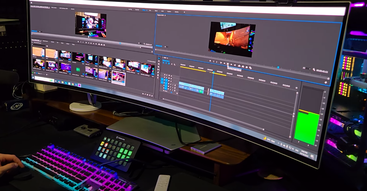
Task: Click the Lift icon in the Program Monitor
Action: (x=239, y=66)
